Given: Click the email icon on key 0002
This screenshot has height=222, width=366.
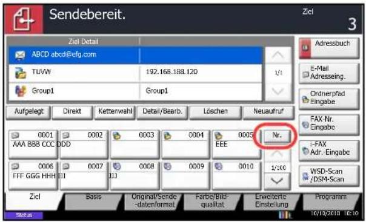Looking at the screenshot, I should 66,135.
